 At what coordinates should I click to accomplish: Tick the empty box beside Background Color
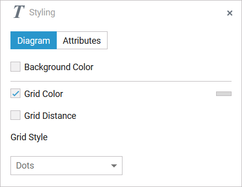(x=15, y=67)
